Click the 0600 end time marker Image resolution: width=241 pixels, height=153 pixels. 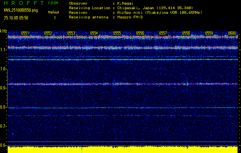point(232,33)
